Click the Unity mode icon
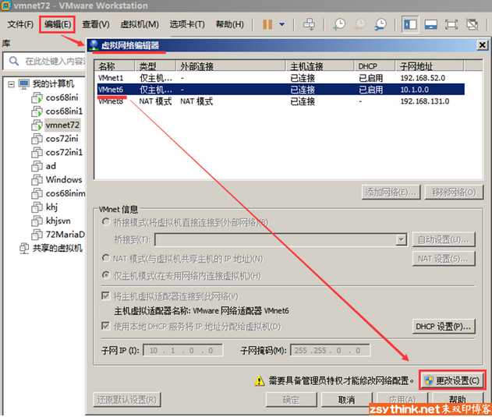This screenshot has height=417, width=492. pos(473,24)
